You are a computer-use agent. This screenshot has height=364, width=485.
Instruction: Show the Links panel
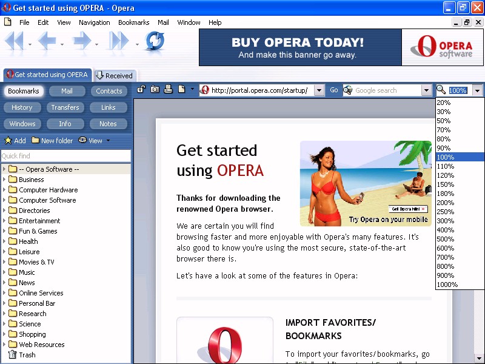[109, 107]
